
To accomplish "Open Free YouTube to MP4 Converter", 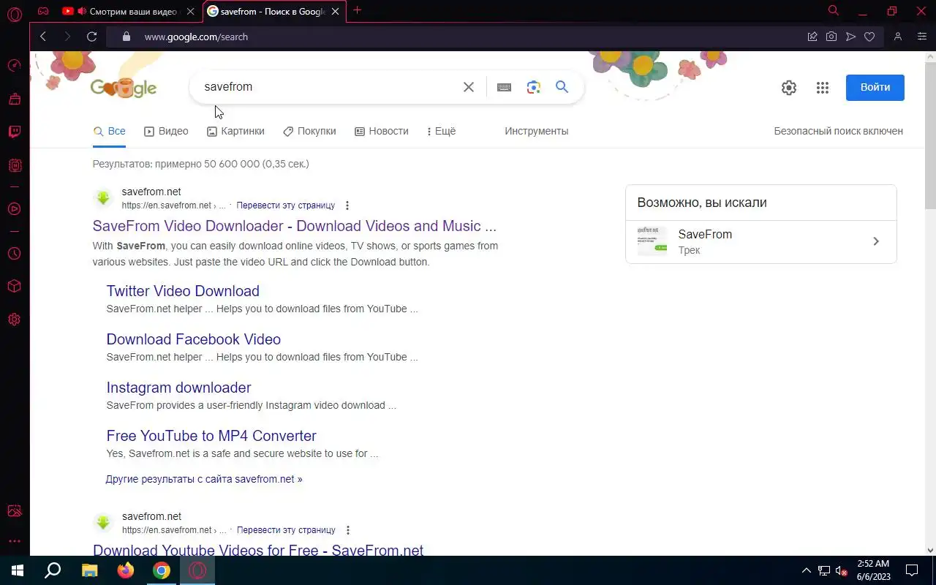I will coord(211,436).
